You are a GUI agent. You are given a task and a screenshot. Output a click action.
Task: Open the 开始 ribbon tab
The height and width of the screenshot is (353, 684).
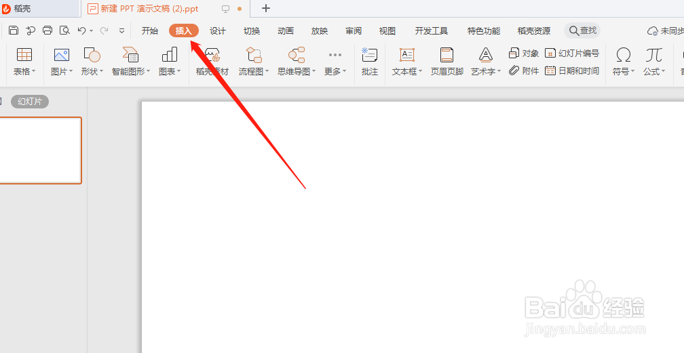pos(149,31)
